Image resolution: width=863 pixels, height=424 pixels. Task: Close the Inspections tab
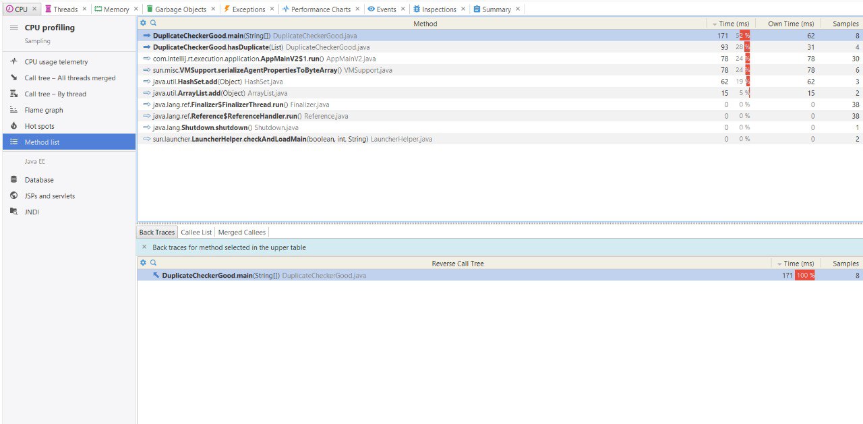tap(463, 9)
